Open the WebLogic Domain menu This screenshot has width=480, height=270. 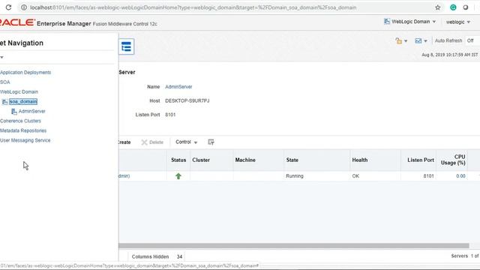[x=410, y=22]
